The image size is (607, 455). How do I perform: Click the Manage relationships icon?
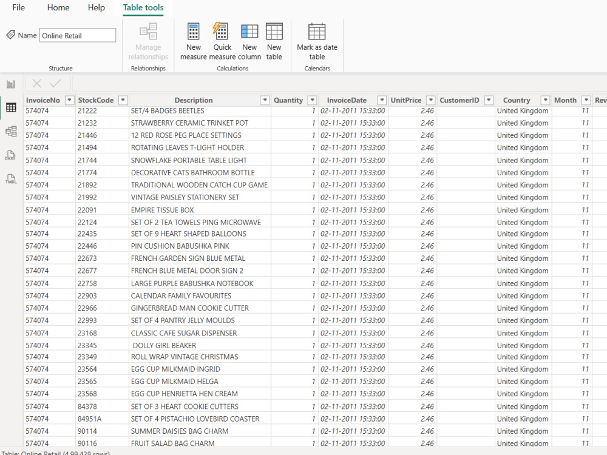coord(148,32)
